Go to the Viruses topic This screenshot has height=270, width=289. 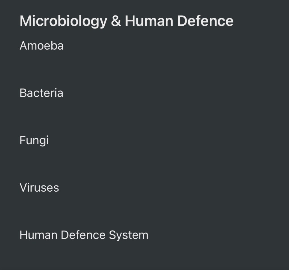coord(39,188)
